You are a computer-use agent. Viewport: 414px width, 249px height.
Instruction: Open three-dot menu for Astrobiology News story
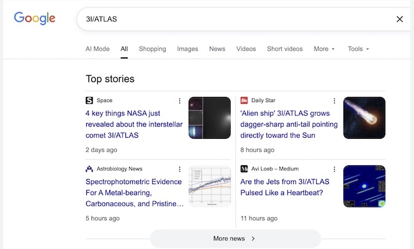pyautogui.click(x=179, y=169)
